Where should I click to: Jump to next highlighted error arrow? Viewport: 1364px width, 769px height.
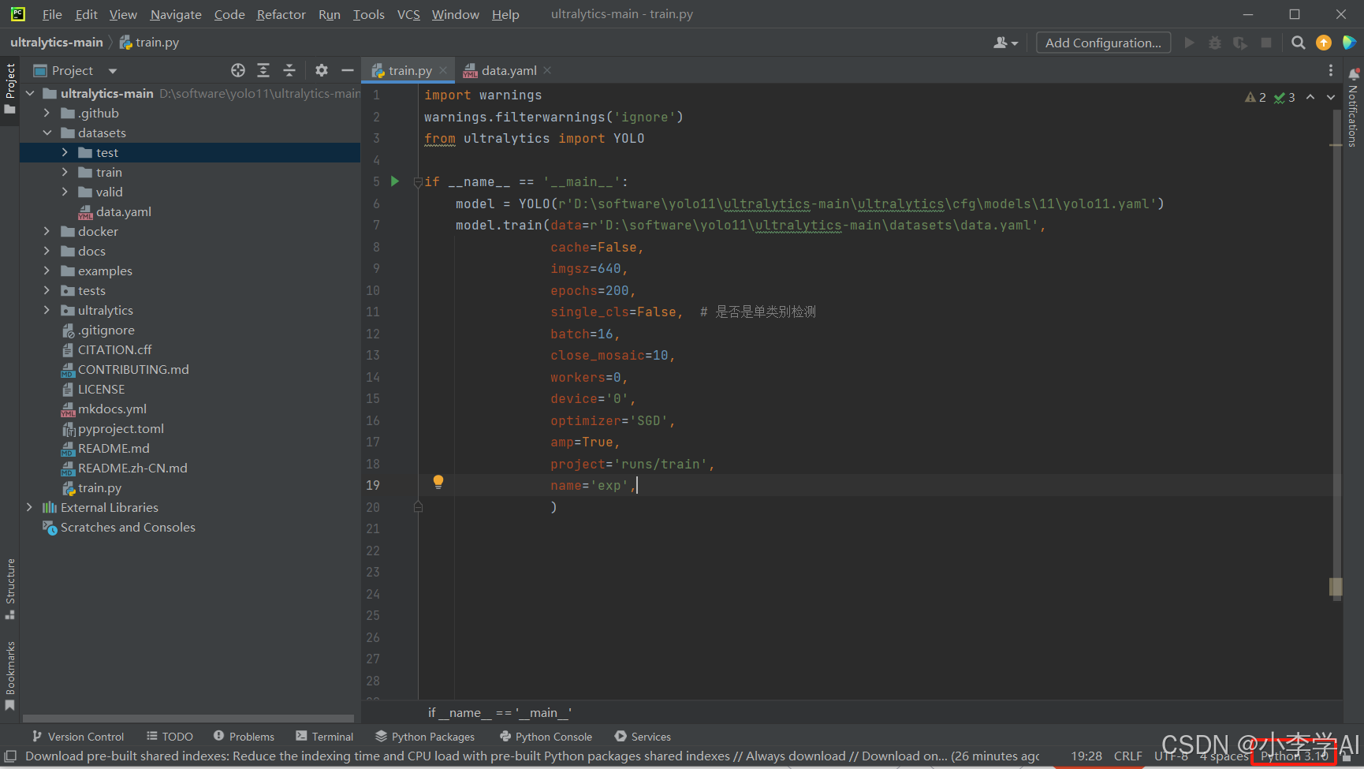1331,97
